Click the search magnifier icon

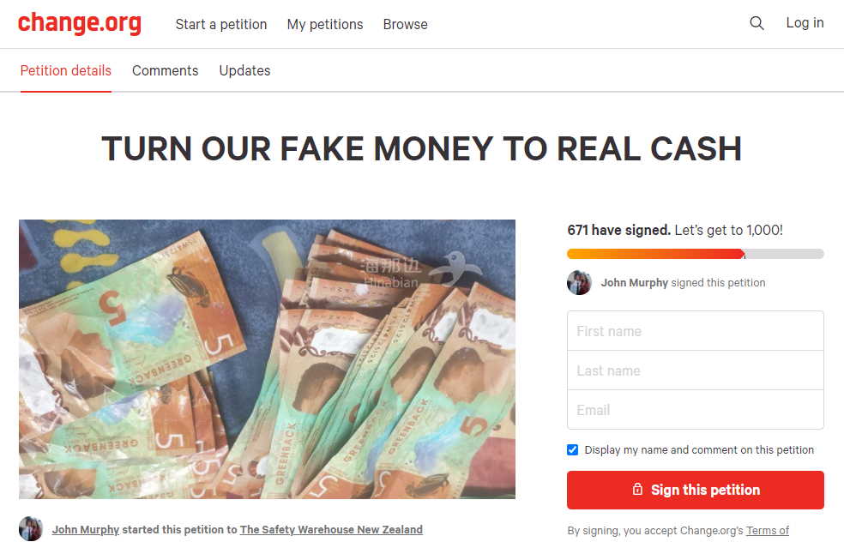[757, 24]
